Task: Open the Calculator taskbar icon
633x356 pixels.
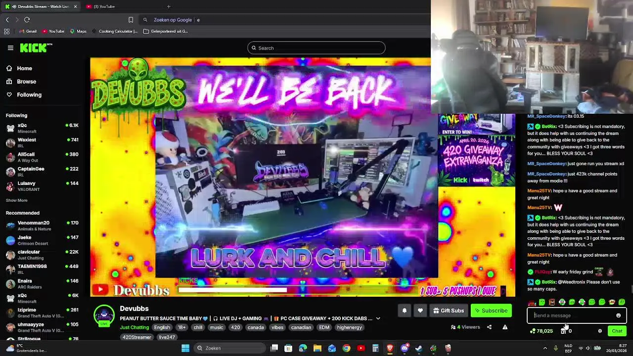Action: click(375, 348)
